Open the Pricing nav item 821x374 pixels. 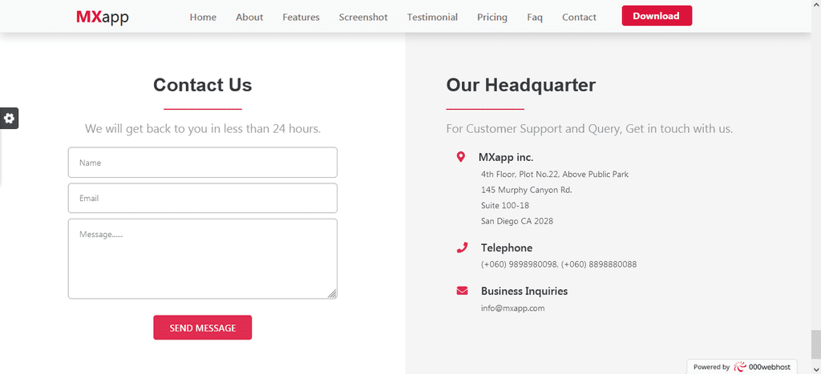coord(492,18)
